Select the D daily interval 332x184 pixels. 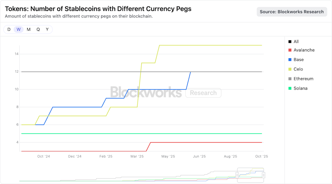click(9, 29)
